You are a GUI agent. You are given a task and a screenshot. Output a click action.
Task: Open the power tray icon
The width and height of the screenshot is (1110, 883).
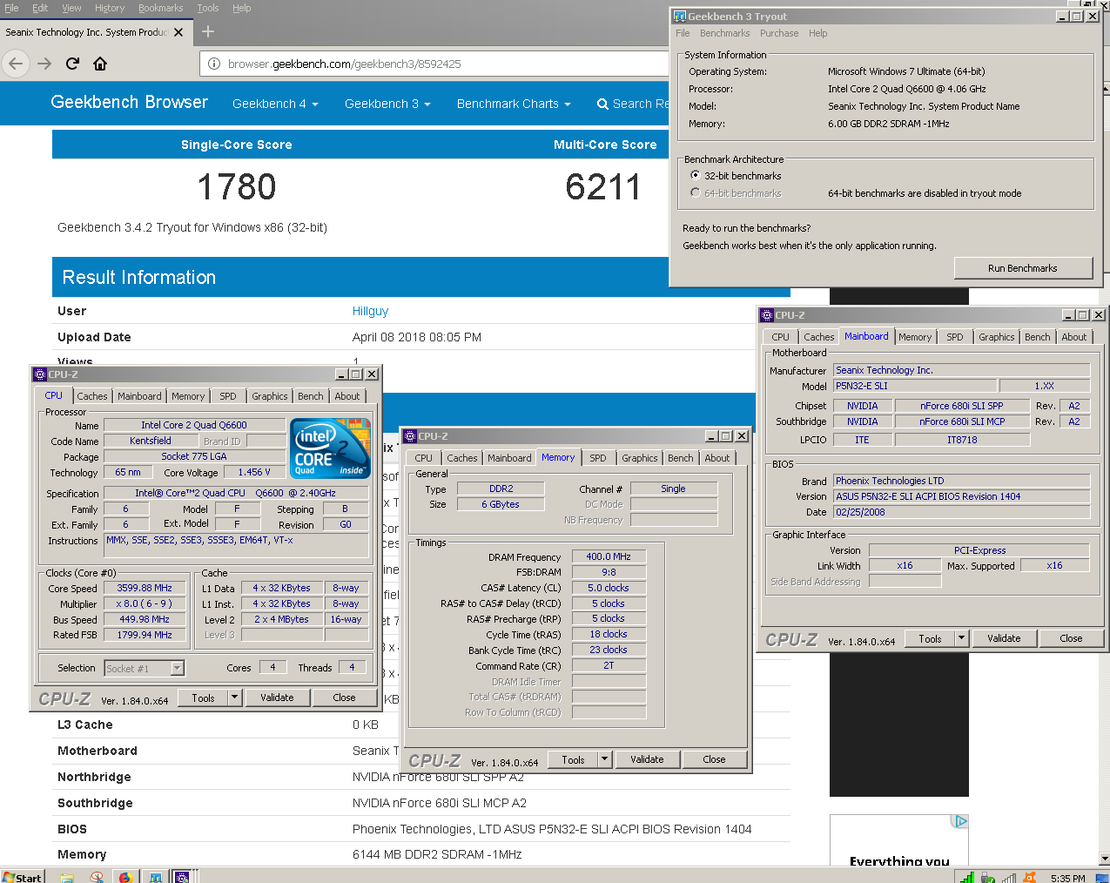point(989,877)
